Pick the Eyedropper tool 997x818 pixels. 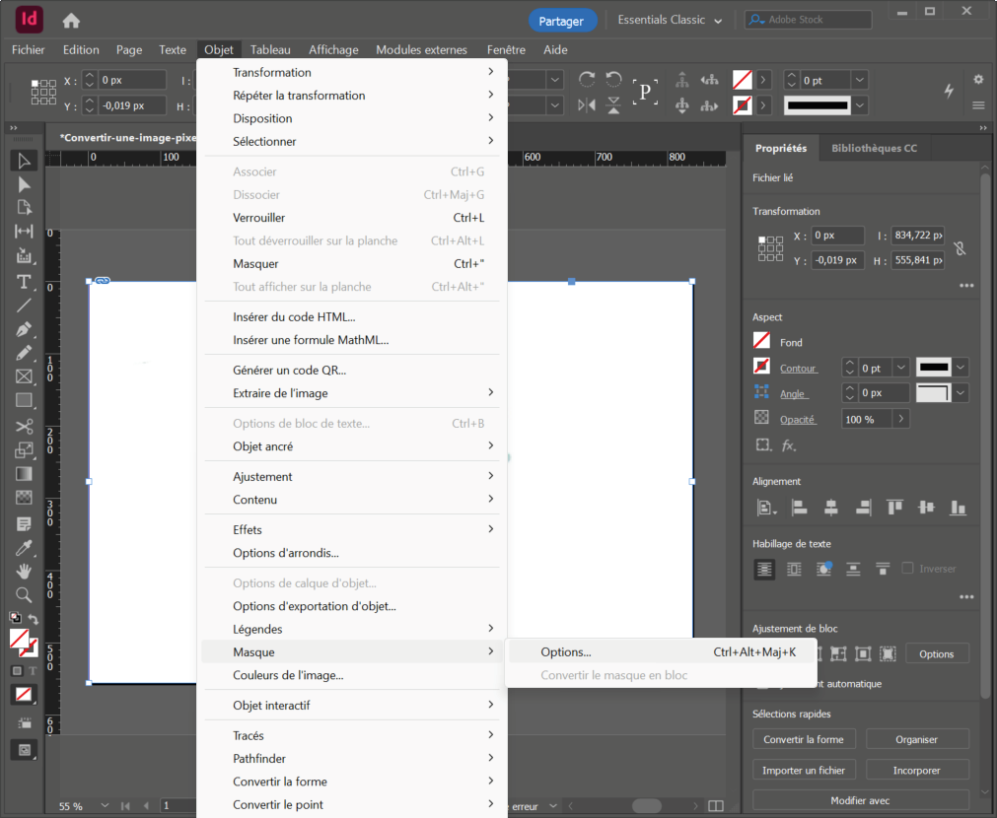coord(24,548)
